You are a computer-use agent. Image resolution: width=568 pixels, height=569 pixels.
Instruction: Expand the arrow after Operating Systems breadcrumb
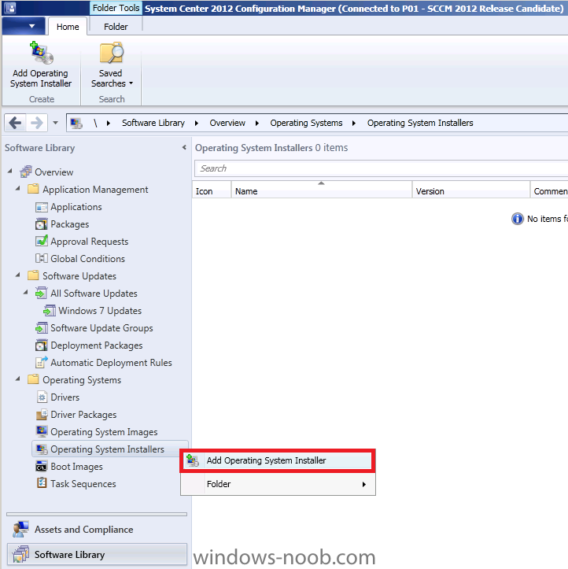coord(354,123)
